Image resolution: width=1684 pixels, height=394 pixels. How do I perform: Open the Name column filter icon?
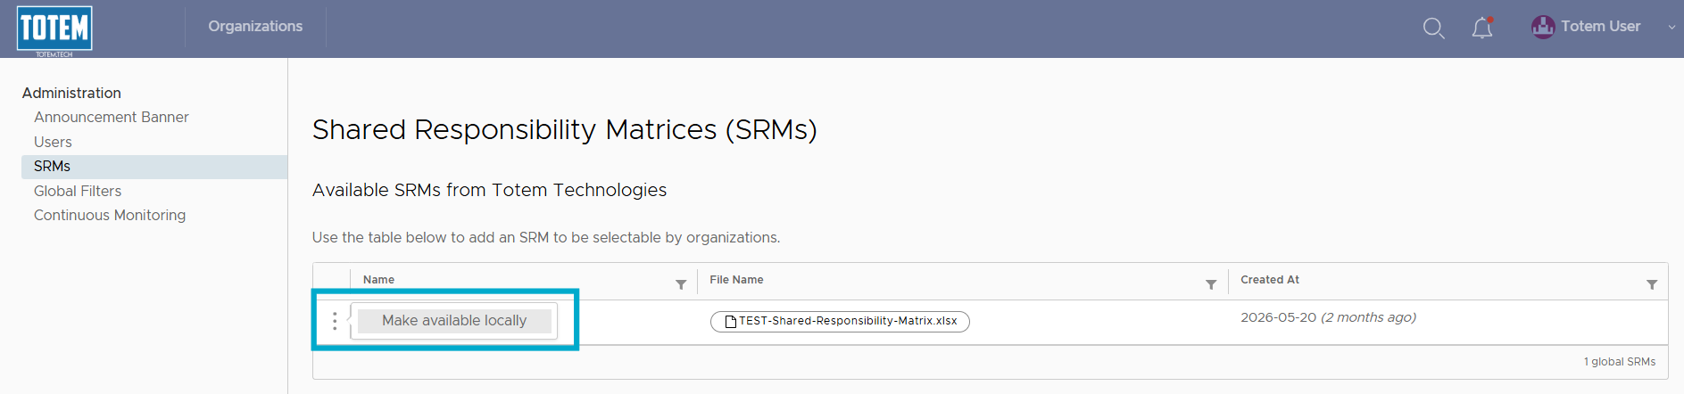coord(681,284)
